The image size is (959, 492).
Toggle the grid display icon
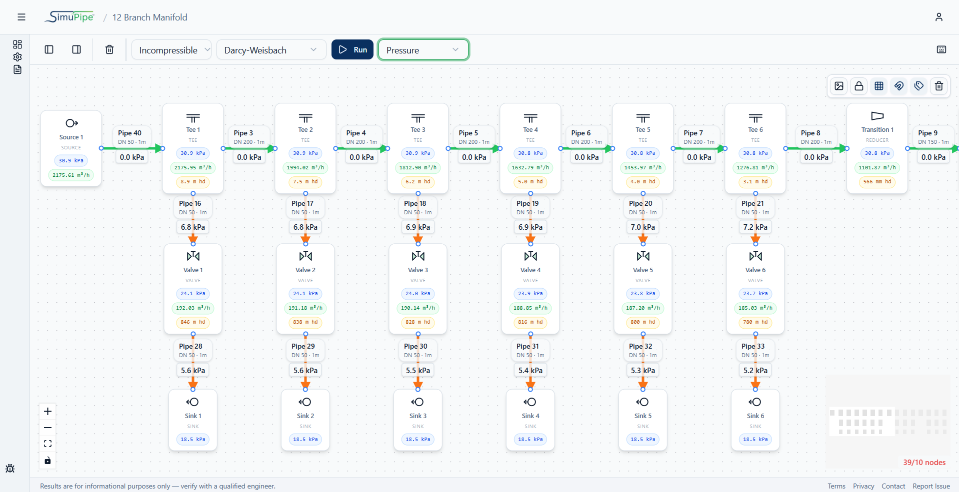pyautogui.click(x=879, y=86)
